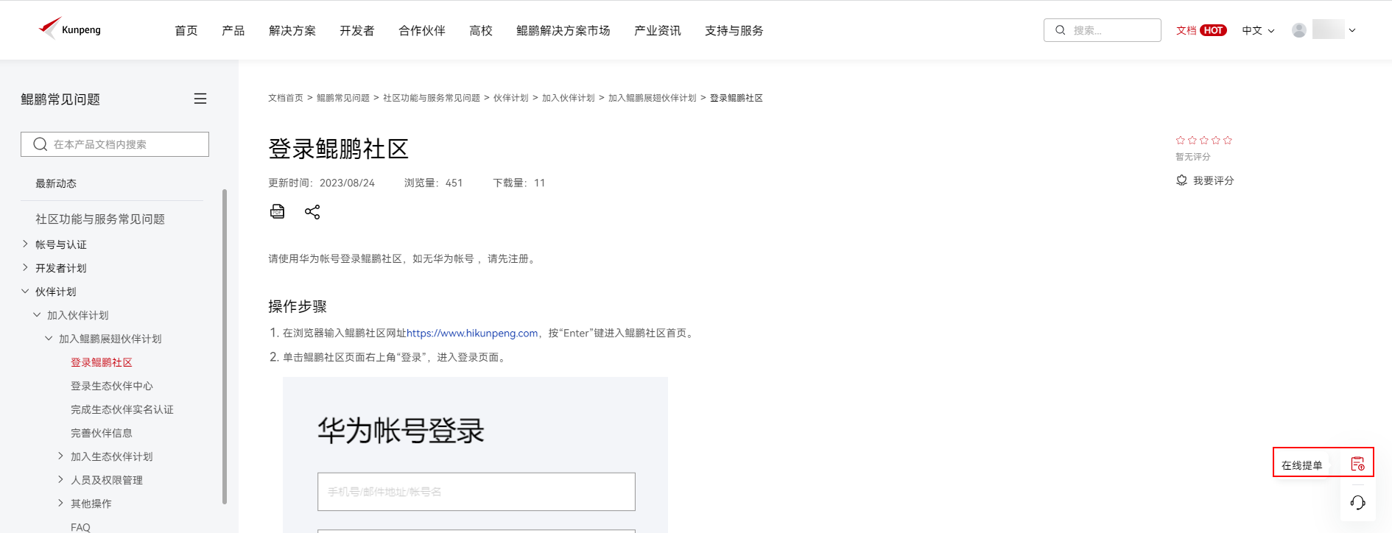
Task: Go to 伙伴计划 breadcrumb
Action: tap(511, 98)
